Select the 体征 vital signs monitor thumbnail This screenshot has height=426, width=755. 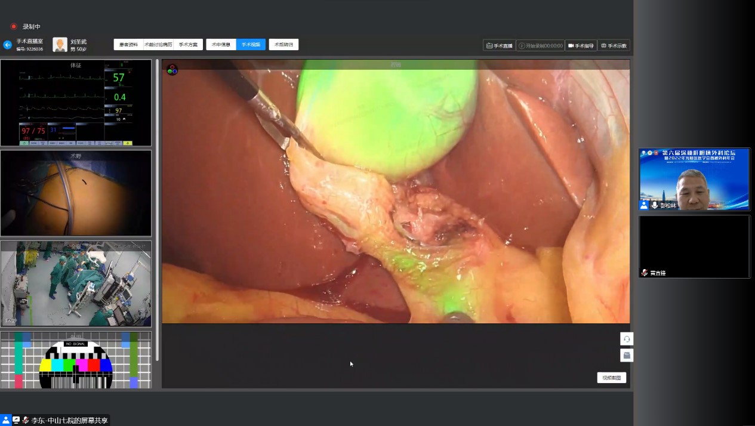[x=76, y=103]
